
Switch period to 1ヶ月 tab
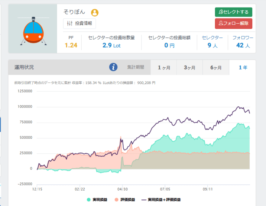pyautogui.click(x=164, y=68)
